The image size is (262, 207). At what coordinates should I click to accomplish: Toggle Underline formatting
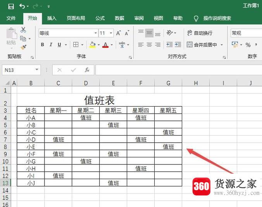pyautogui.click(x=59, y=45)
